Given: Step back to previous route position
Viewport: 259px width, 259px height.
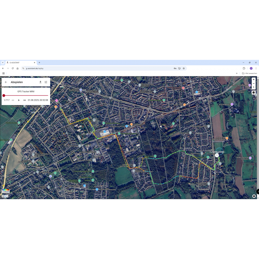Looking at the screenshot, I should click(13, 100).
